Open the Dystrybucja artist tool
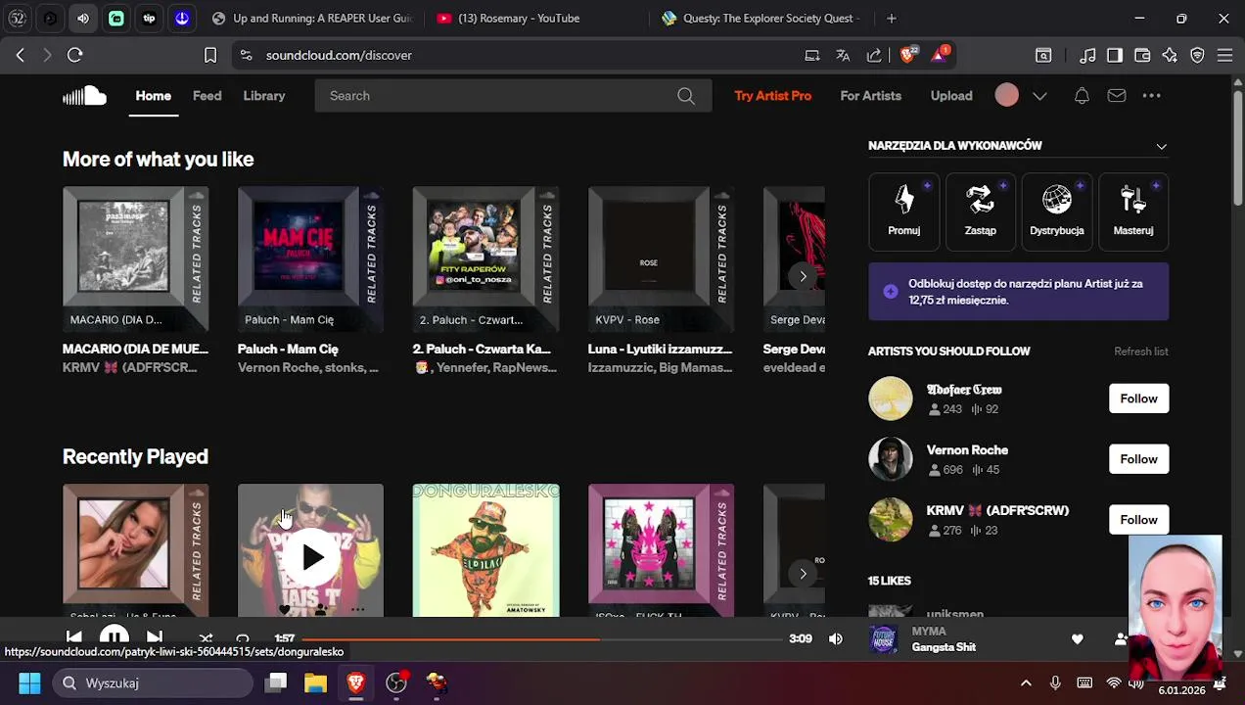This screenshot has width=1245, height=705. (1056, 211)
